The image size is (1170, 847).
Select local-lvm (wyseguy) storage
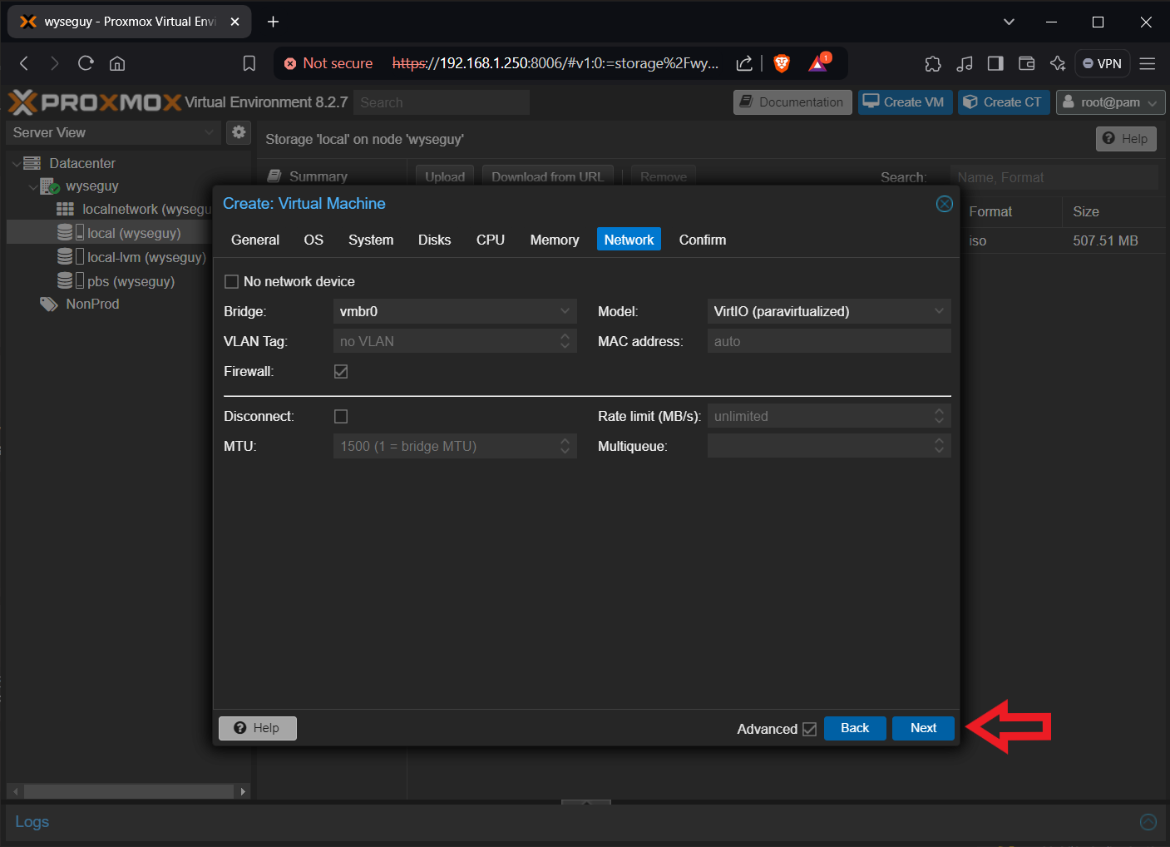pyautogui.click(x=131, y=257)
